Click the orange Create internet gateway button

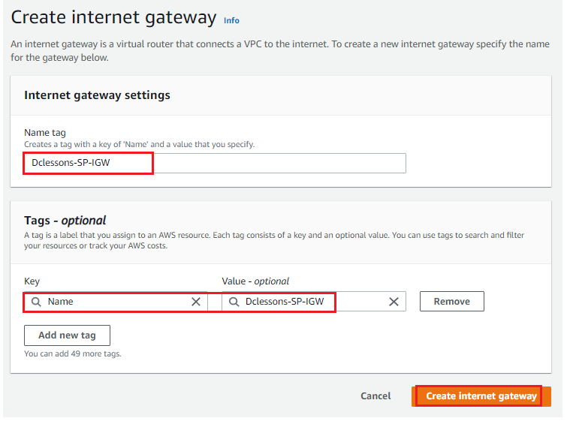tap(481, 396)
